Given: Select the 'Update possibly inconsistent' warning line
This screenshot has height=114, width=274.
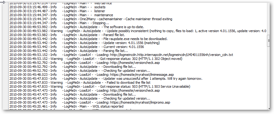Looking at the screenshot, I should click(x=138, y=31).
